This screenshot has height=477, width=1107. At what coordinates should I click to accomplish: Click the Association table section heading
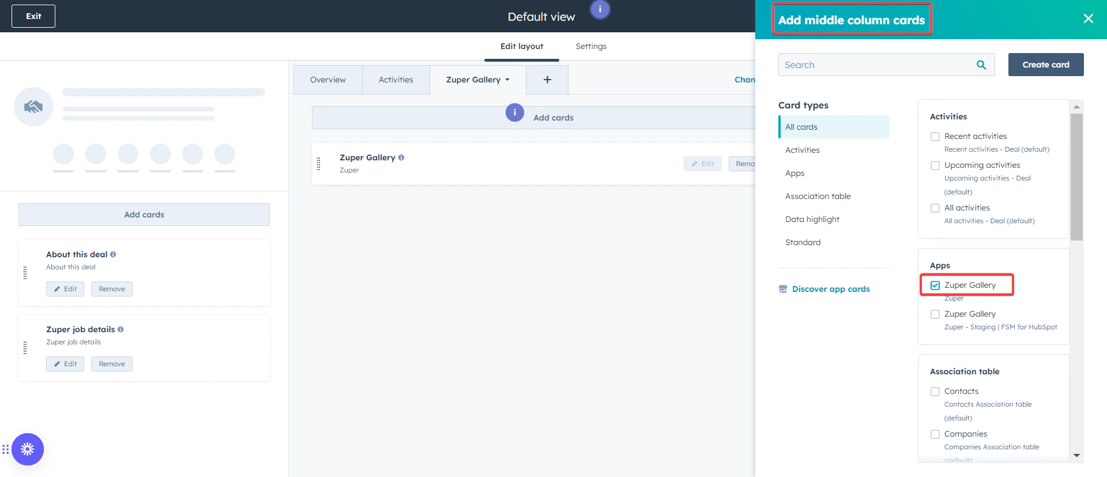pyautogui.click(x=965, y=371)
